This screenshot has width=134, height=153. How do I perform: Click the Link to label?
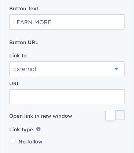point(18,56)
